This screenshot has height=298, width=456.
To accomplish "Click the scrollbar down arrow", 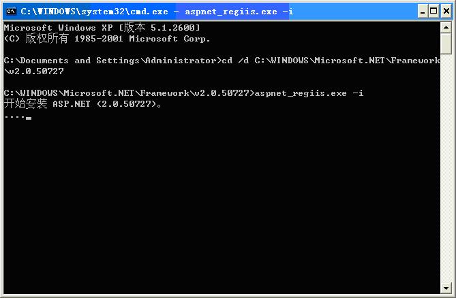I will [446, 288].
